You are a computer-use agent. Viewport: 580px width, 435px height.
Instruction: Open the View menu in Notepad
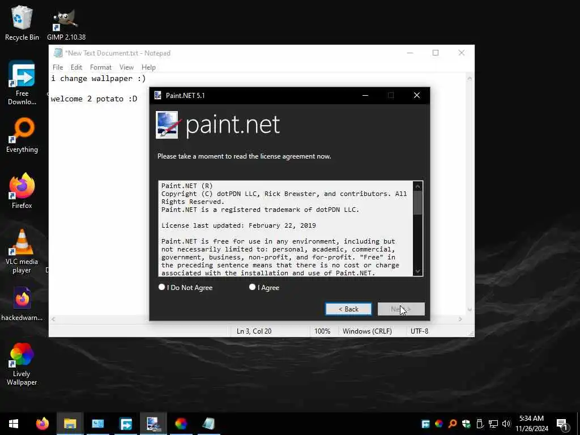(x=126, y=67)
